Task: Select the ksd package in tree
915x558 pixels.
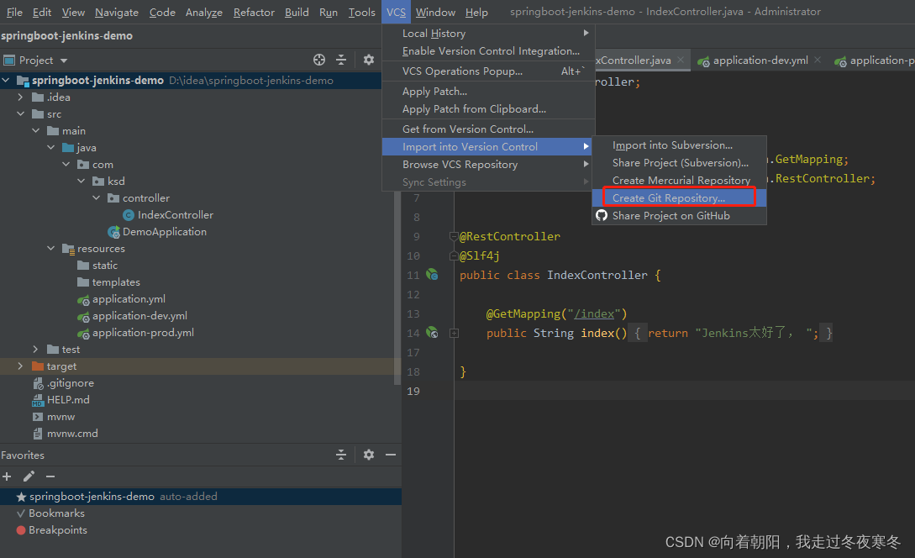Action: tap(116, 182)
